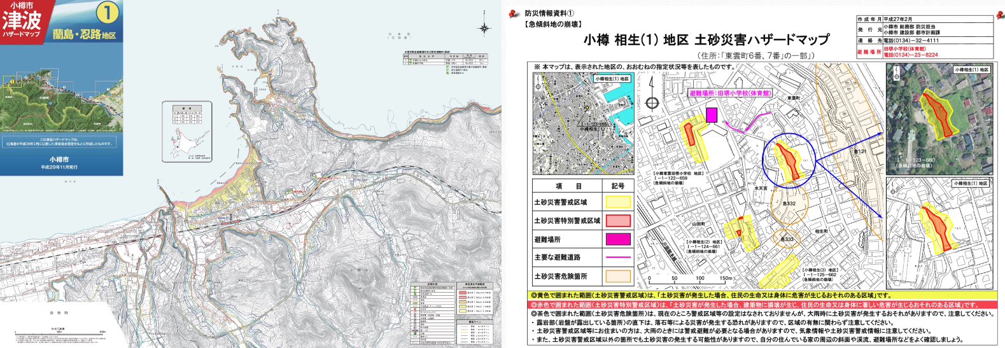
Task: Click the orange circle labeled 急333
Action: pyautogui.click(x=789, y=239)
